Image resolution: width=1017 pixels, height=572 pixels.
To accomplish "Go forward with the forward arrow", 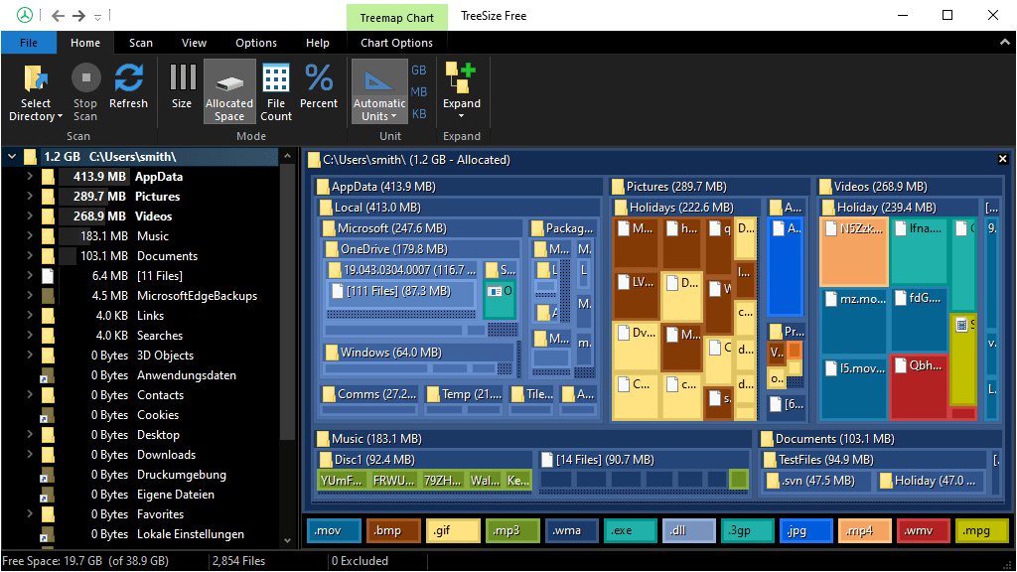I will (78, 16).
